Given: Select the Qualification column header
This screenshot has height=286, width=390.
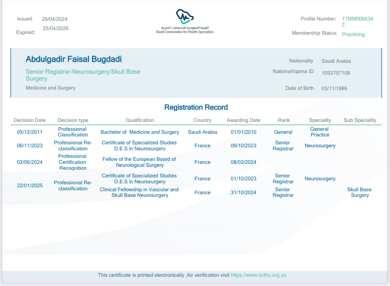Looking at the screenshot, I should point(140,120).
